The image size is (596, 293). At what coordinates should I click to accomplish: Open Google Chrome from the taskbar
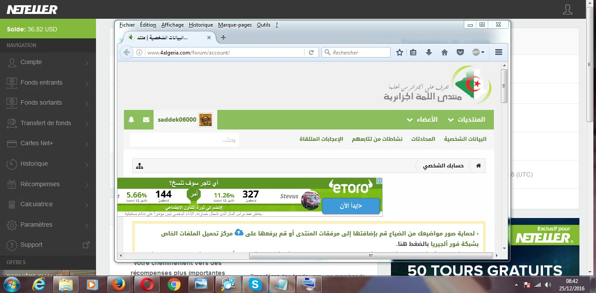[174, 284]
